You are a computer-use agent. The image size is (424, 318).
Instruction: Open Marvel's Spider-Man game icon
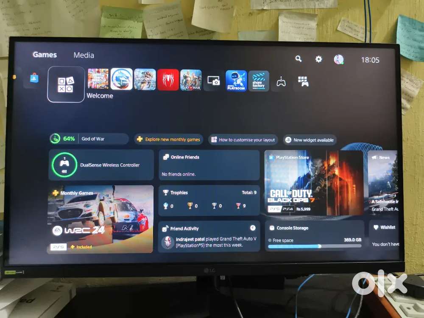[168, 80]
